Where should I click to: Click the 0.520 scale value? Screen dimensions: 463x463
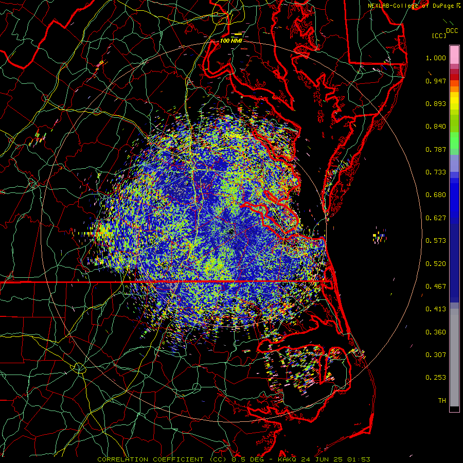point(436,263)
